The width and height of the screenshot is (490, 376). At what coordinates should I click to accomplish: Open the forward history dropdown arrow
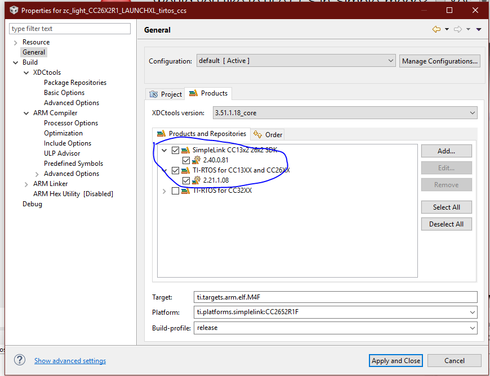(x=468, y=29)
